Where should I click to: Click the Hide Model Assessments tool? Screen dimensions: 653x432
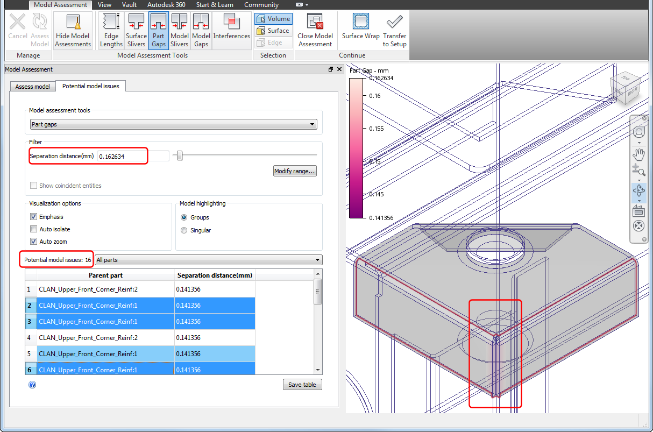[x=73, y=31]
